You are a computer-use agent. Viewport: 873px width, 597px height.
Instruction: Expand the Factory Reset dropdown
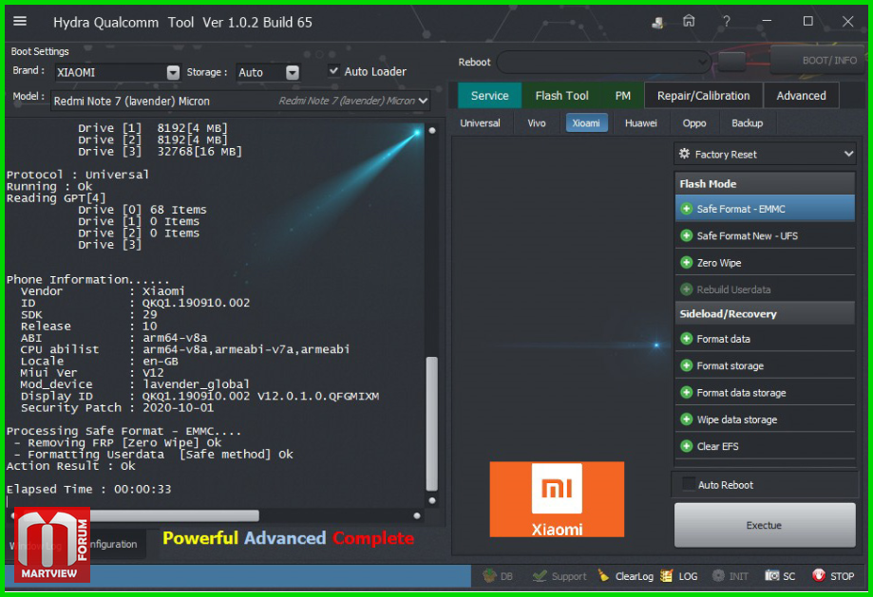(848, 154)
